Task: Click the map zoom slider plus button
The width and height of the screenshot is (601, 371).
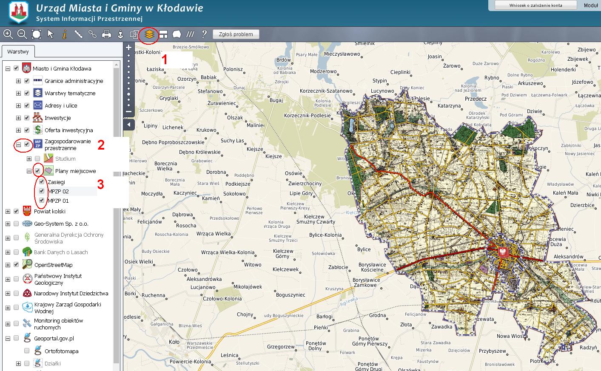Action: (x=129, y=48)
